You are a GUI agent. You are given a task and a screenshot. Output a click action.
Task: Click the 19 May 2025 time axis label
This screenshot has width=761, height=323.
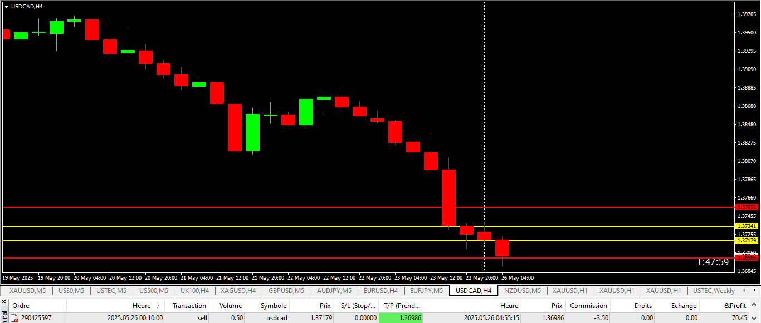pos(18,277)
